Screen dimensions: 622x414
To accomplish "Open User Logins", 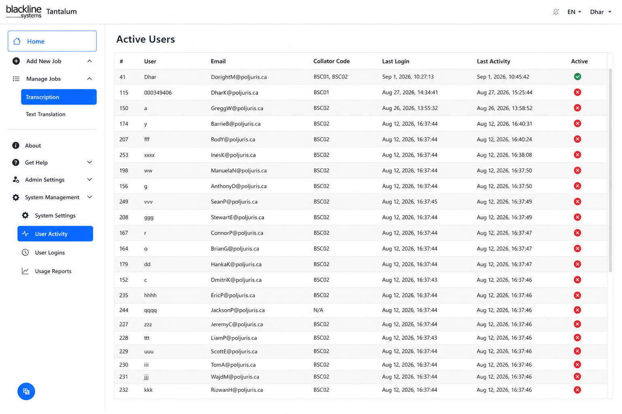I will (x=50, y=253).
